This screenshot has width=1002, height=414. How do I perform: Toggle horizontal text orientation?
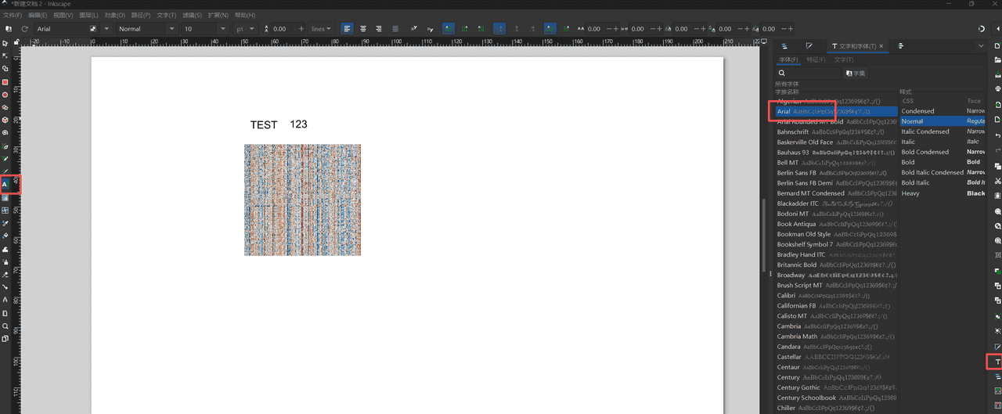(x=449, y=29)
